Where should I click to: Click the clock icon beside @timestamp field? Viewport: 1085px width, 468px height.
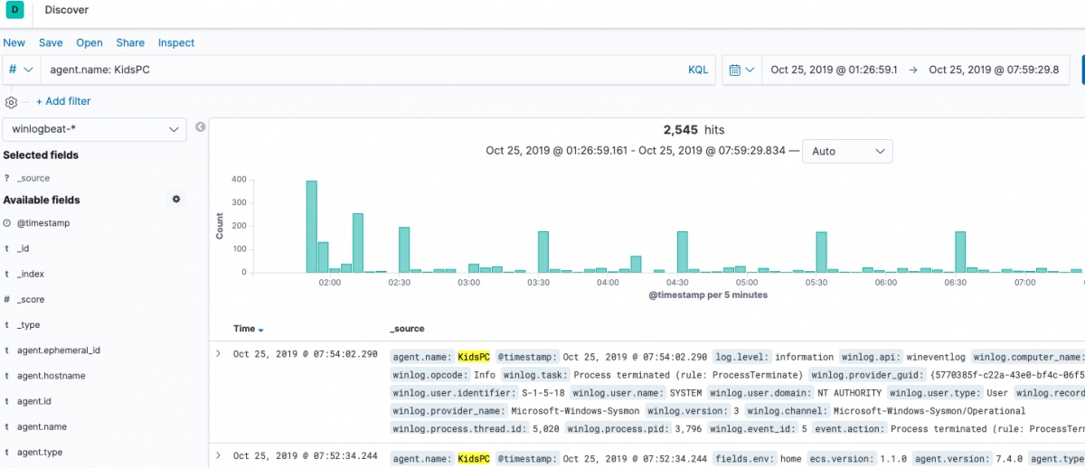coord(7,223)
